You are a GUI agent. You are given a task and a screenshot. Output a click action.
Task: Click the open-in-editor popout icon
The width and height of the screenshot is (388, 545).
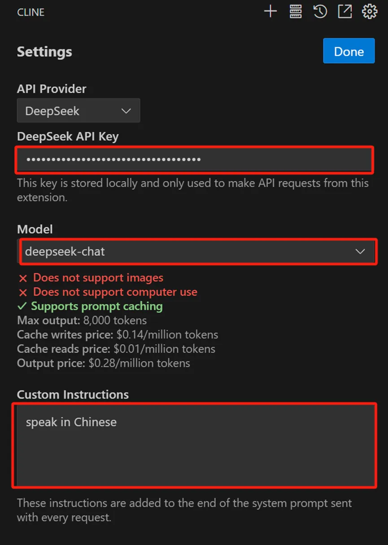344,12
